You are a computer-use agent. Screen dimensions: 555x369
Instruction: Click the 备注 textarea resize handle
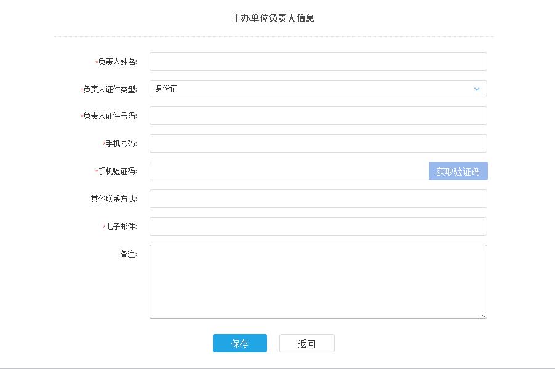pos(483,315)
